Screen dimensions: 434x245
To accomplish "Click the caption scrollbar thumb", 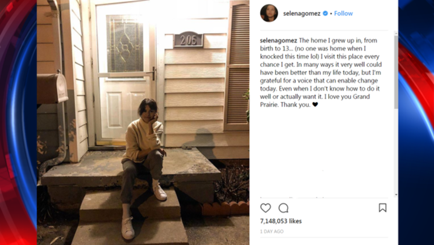I will [396, 72].
